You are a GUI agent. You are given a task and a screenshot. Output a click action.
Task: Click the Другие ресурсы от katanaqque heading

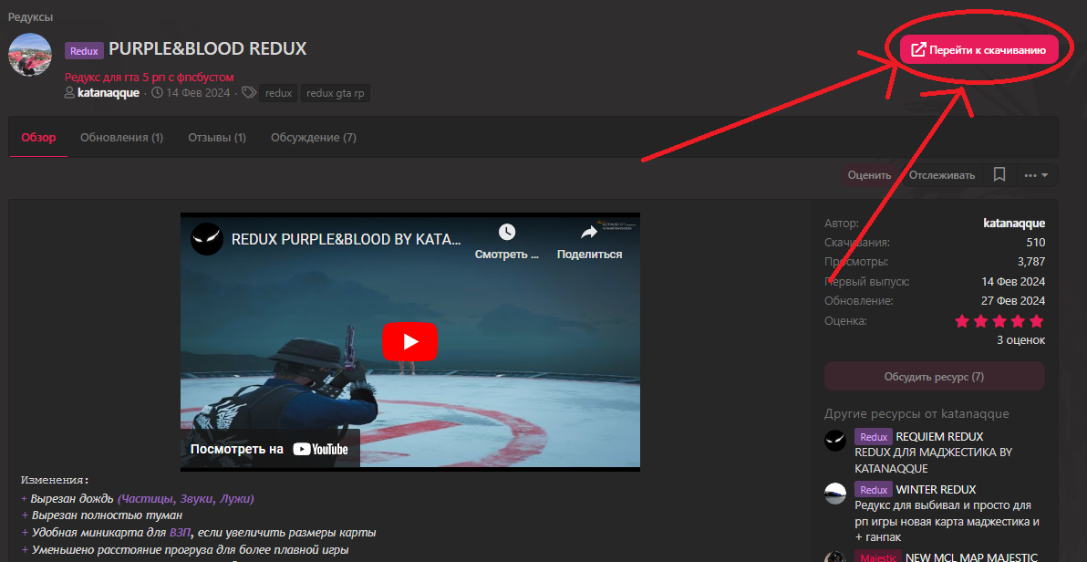[x=916, y=413]
